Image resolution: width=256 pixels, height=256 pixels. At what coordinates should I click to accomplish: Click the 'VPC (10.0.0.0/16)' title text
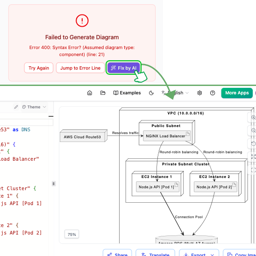185,113
